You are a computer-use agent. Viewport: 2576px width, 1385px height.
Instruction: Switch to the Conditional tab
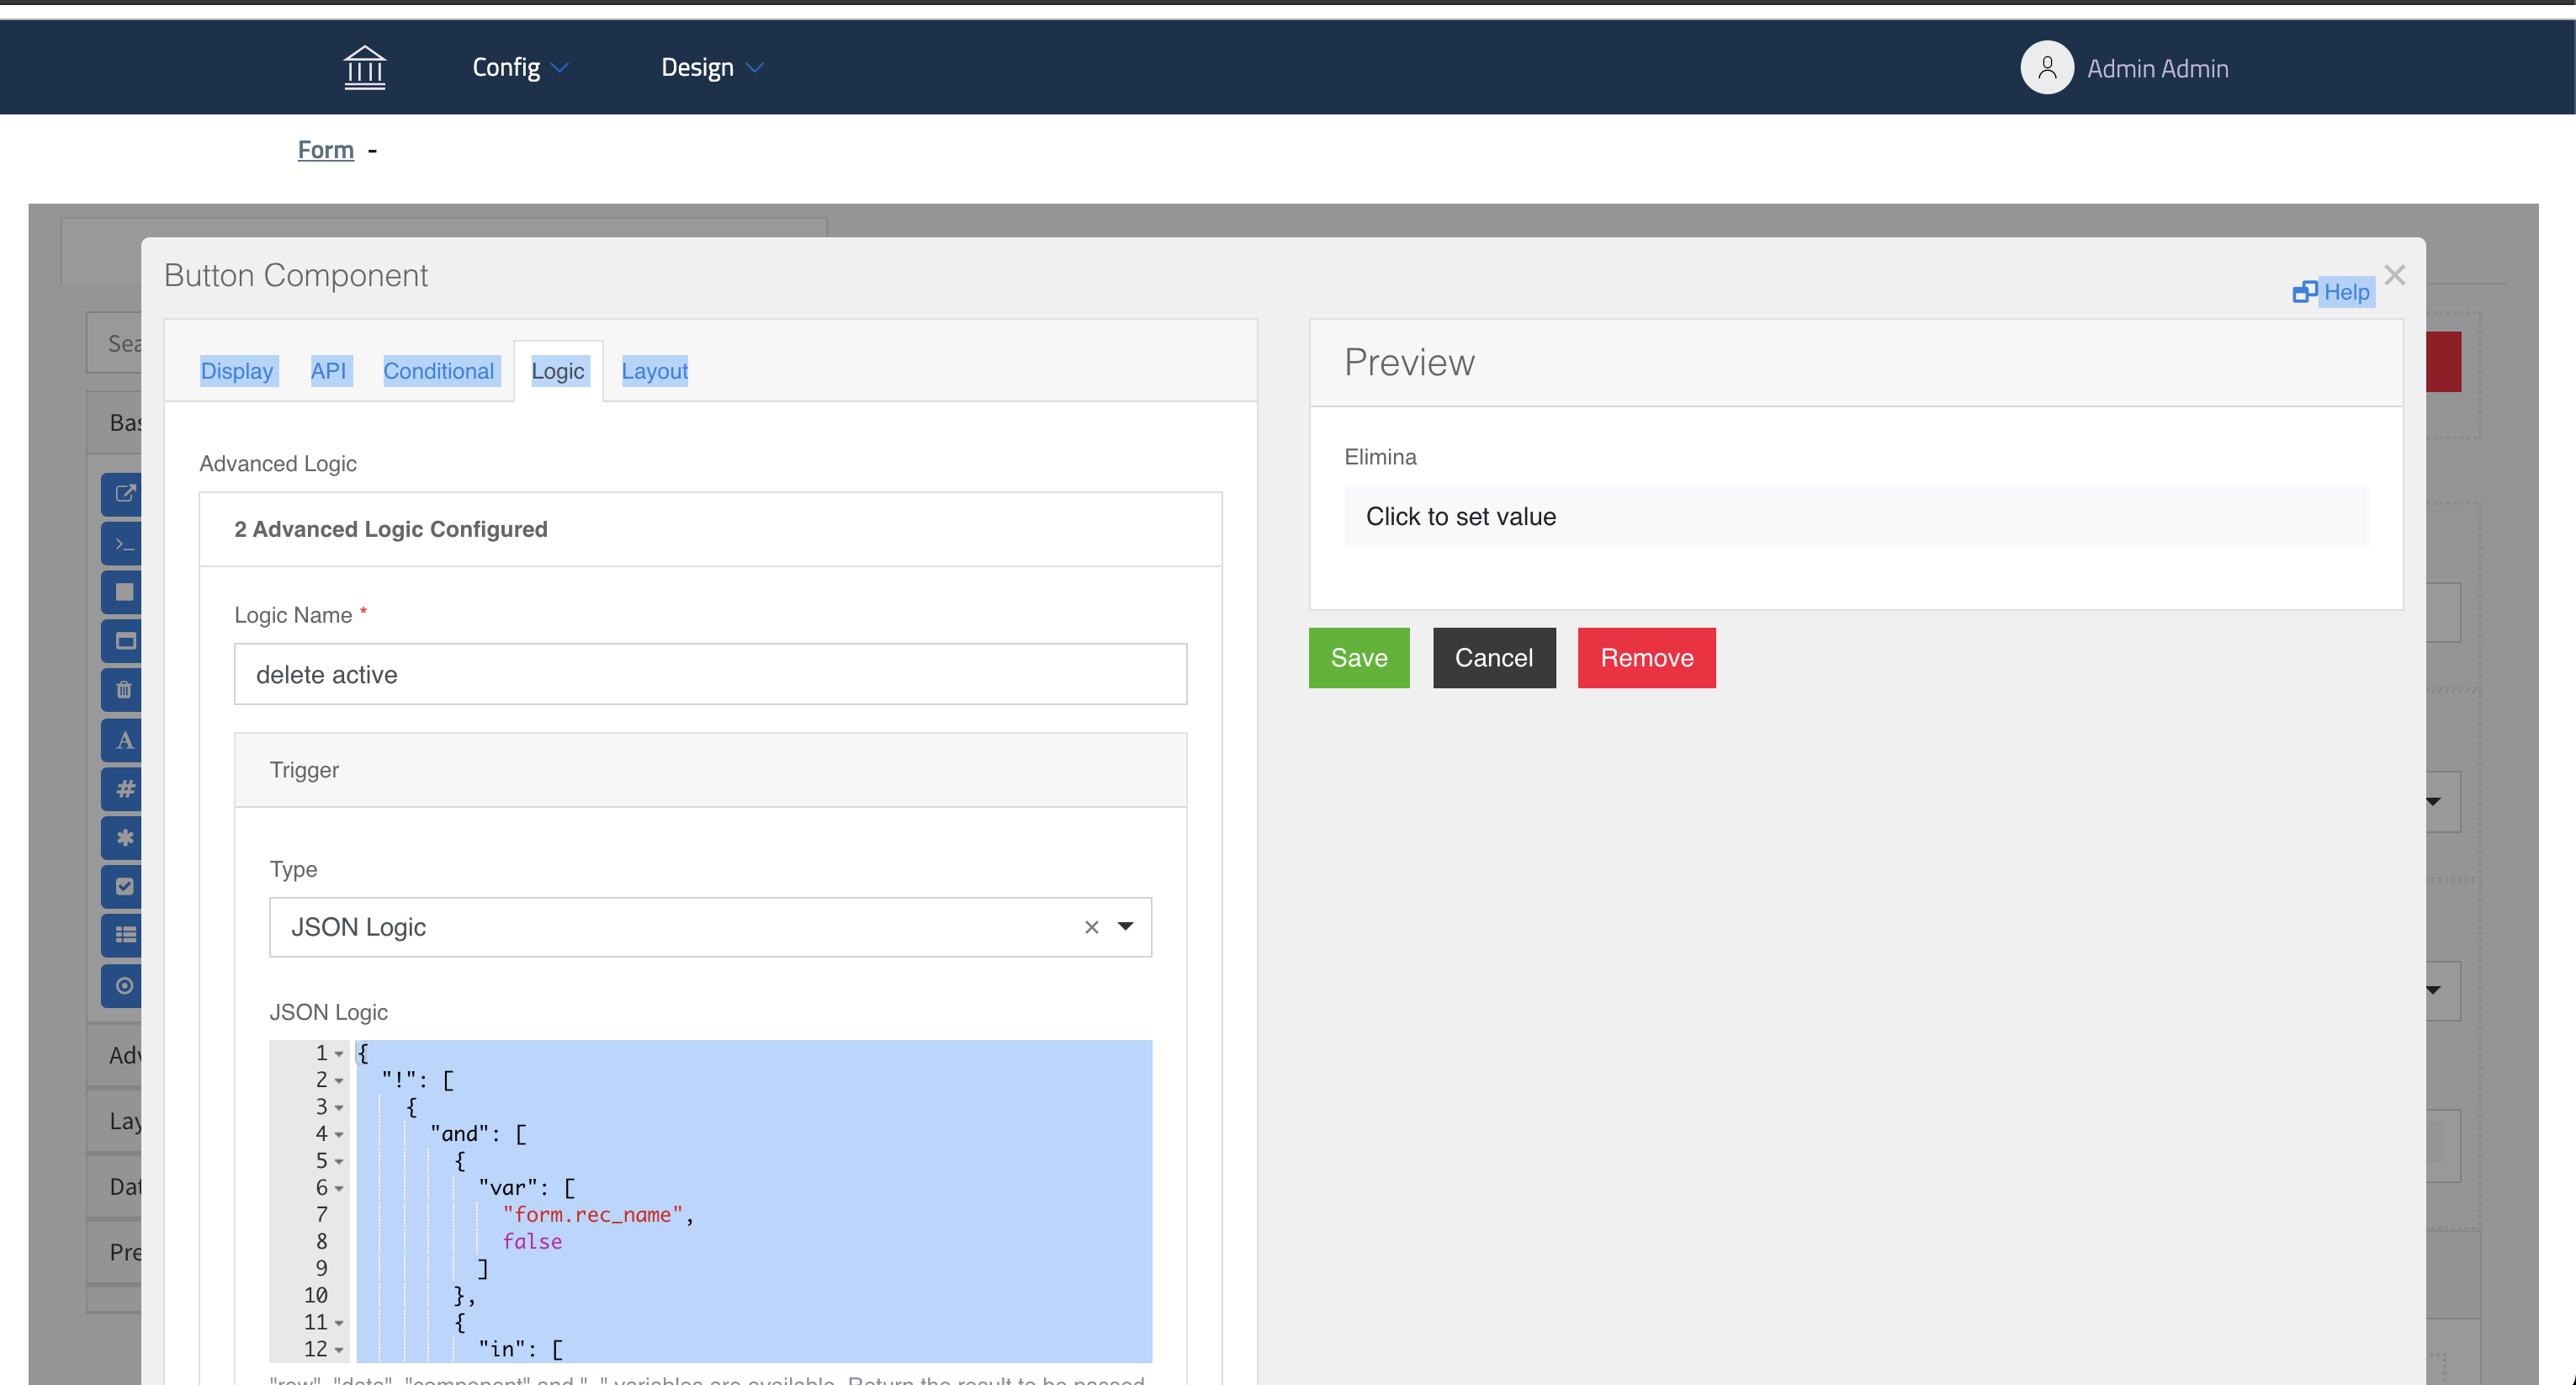(438, 371)
